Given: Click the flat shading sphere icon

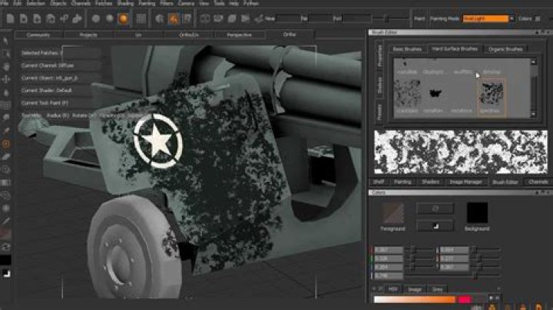Looking at the screenshot, I should [x=96, y=18].
